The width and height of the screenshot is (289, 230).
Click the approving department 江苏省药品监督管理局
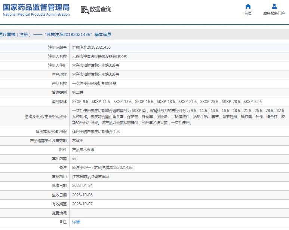(90, 177)
